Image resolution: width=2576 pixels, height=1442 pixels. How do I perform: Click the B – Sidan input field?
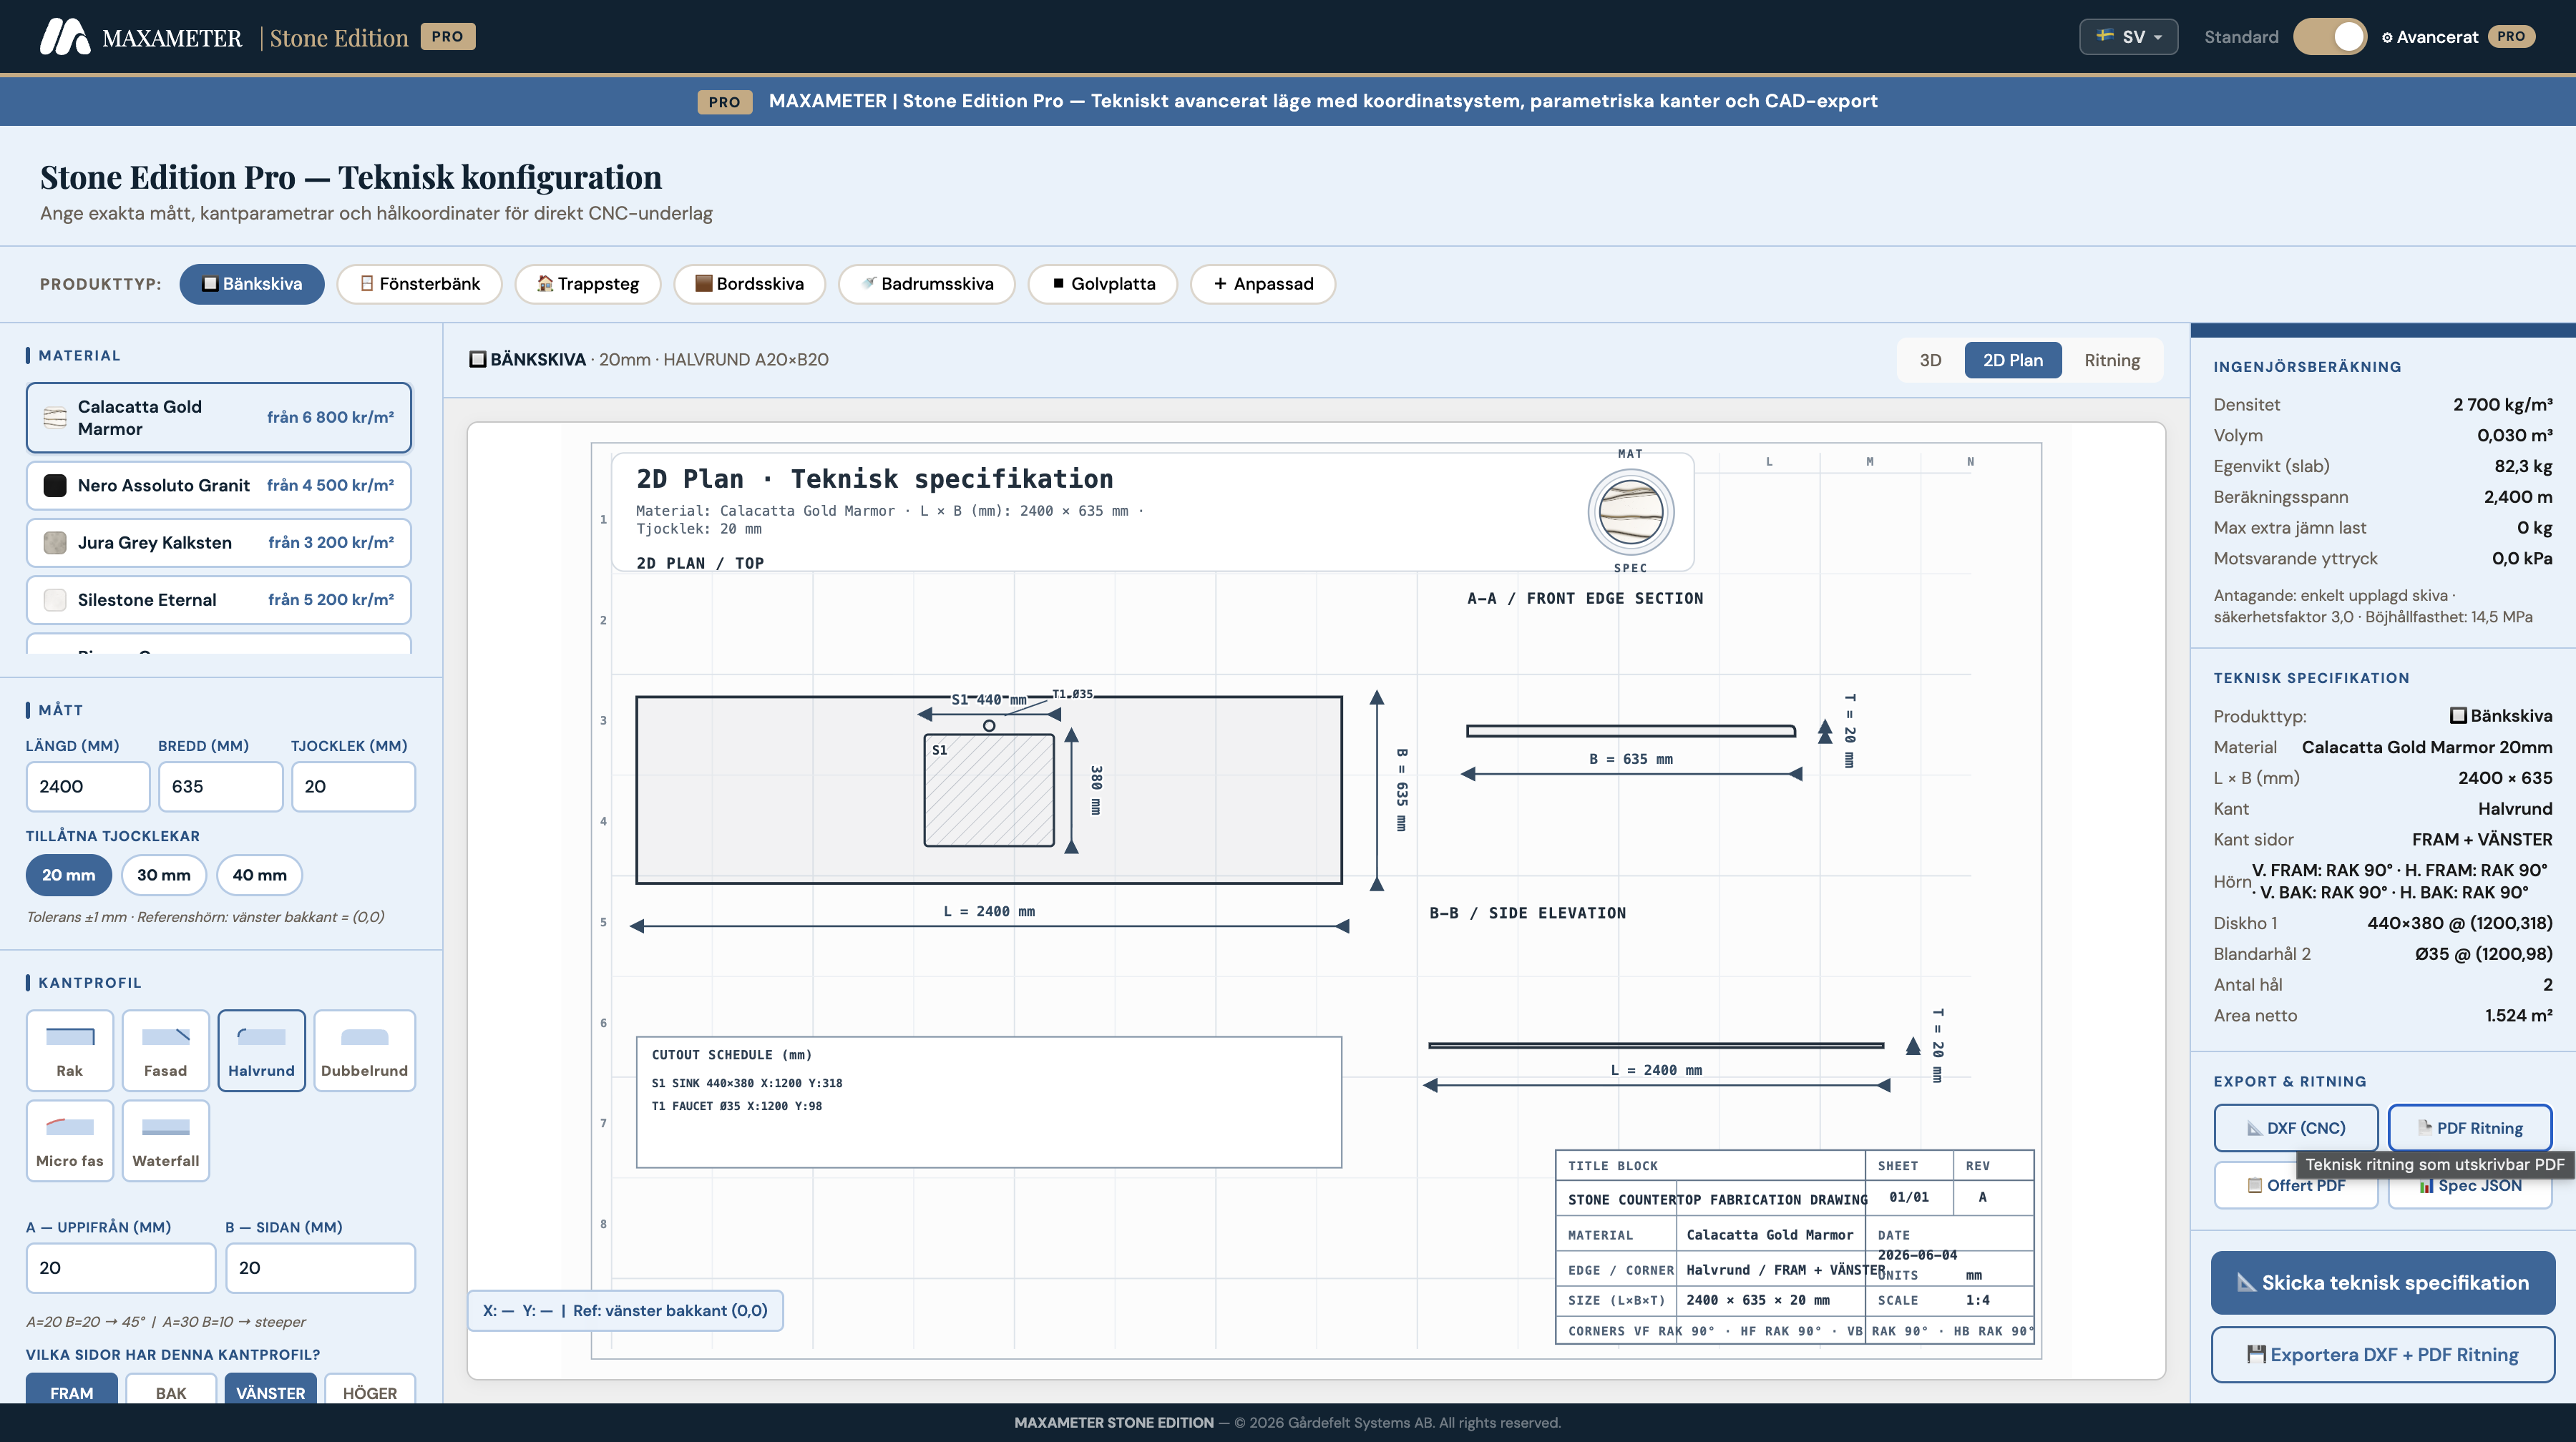point(320,1267)
